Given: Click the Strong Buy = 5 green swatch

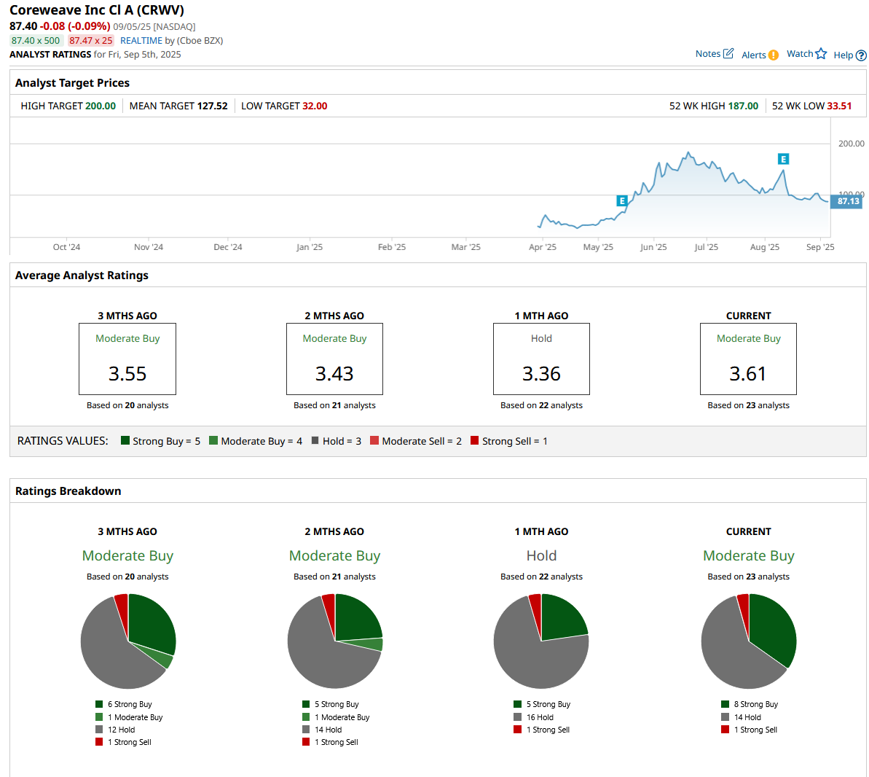Looking at the screenshot, I should coord(125,440).
